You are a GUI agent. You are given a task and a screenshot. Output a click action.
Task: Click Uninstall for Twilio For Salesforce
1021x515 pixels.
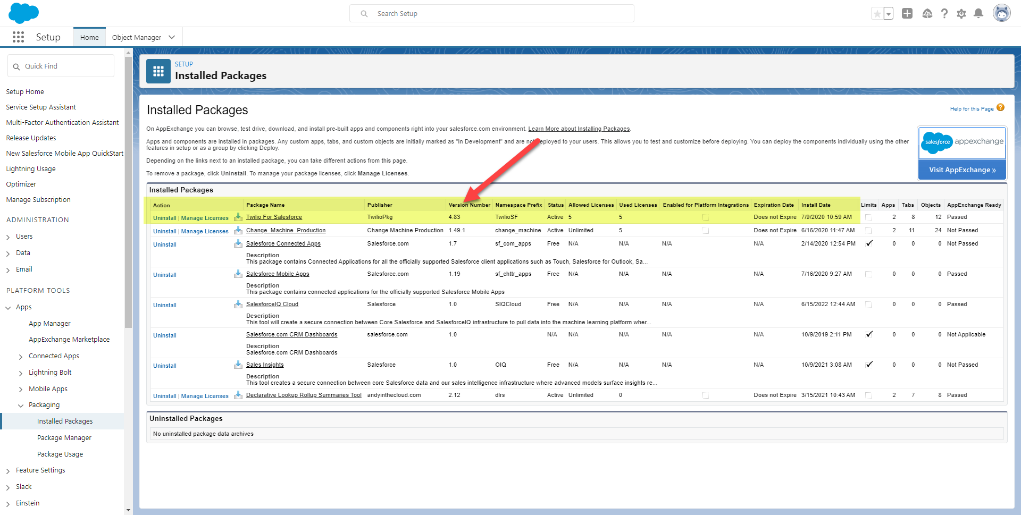click(164, 218)
